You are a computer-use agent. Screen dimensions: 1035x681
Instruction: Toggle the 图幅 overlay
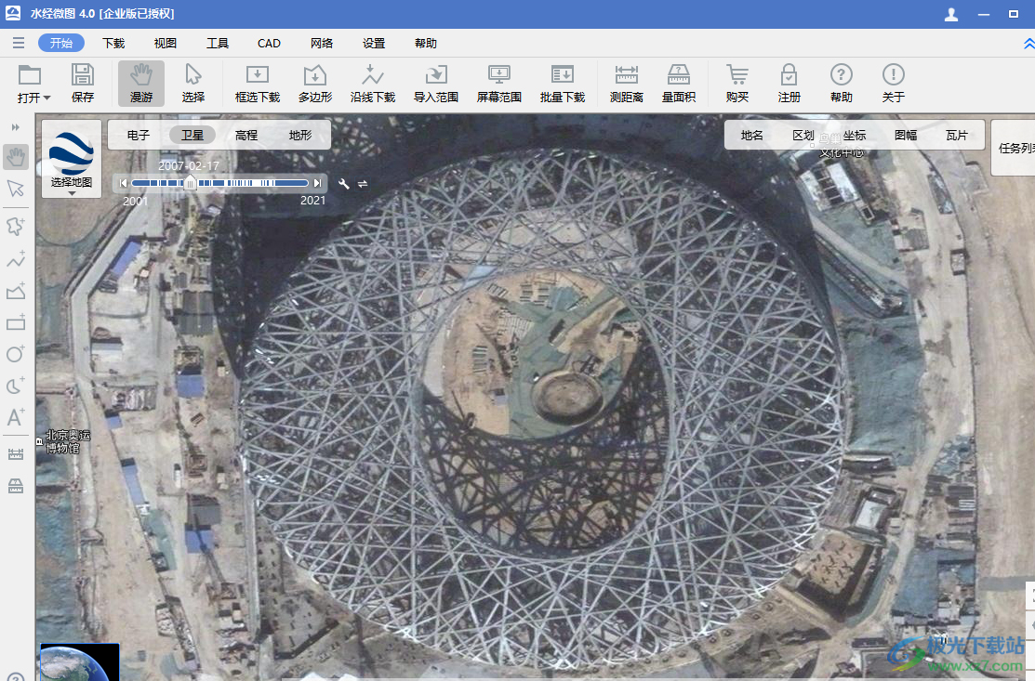click(x=906, y=135)
